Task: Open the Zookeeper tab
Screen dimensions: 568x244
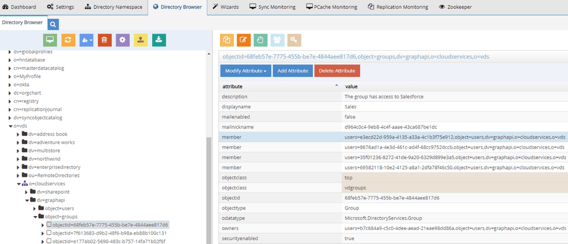Action: tap(455, 7)
